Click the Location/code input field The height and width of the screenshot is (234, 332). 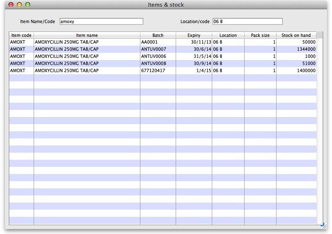coord(248,21)
